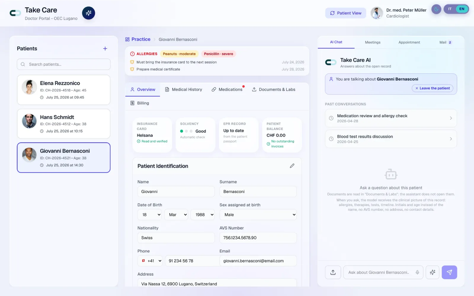This screenshot has width=474, height=296.
Task: Open the Overview tab
Action: (x=143, y=89)
